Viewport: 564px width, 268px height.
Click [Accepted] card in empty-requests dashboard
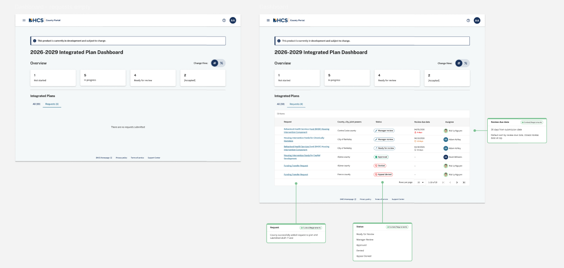203,78
